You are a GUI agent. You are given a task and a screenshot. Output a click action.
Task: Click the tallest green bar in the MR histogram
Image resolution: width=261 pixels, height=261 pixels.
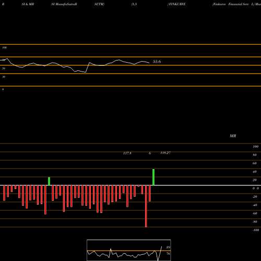[153, 177]
